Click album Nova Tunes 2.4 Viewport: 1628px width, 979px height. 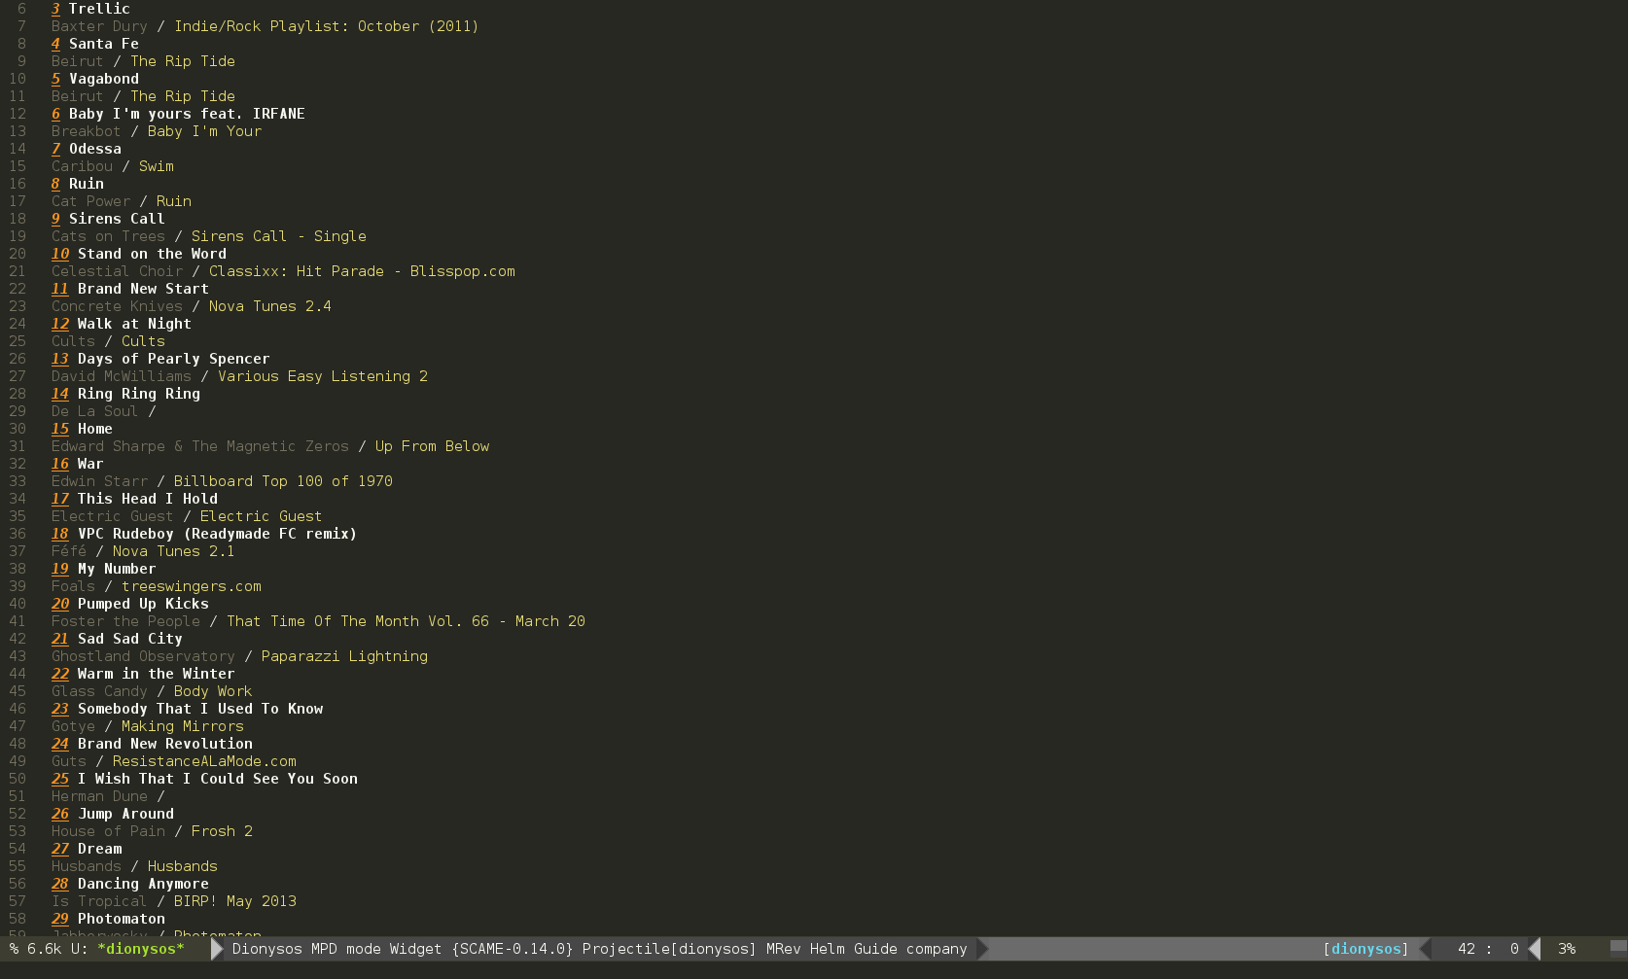[x=270, y=306]
